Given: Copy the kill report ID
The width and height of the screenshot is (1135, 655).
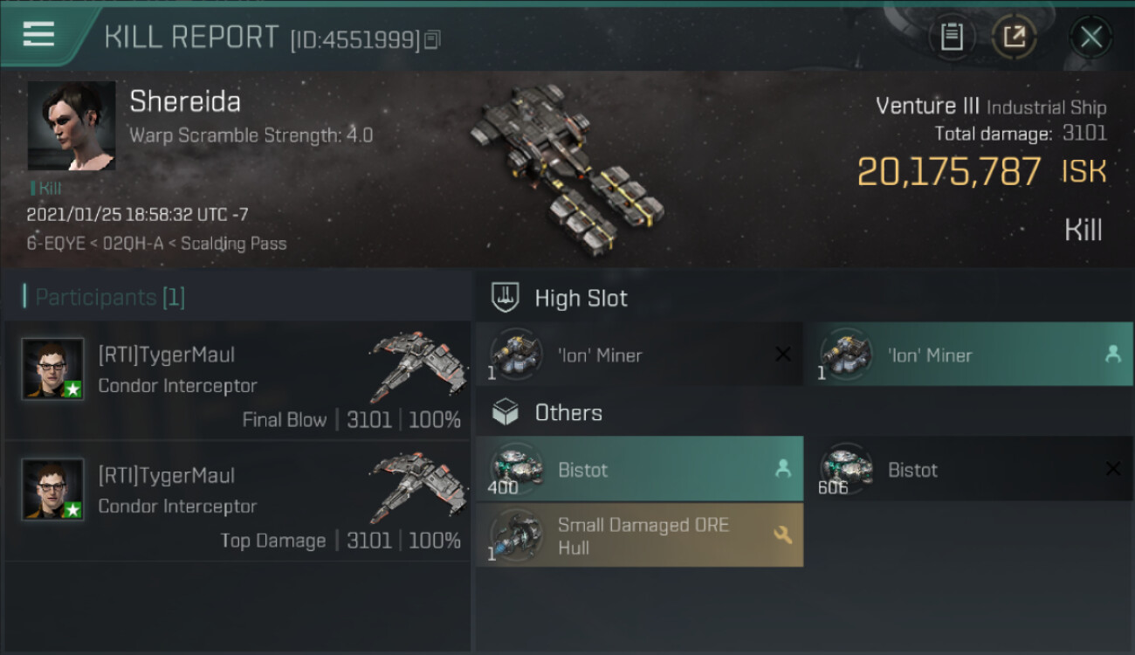Looking at the screenshot, I should click(433, 39).
